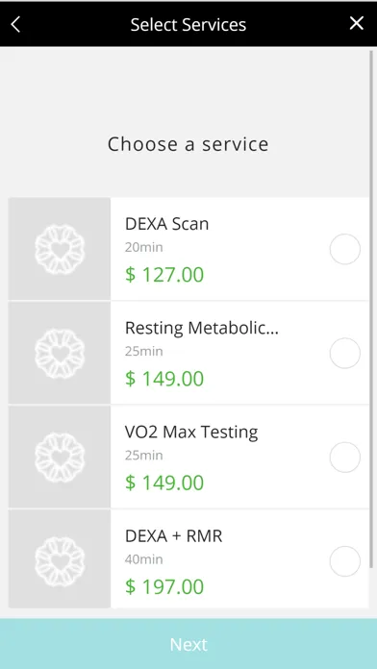
Task: Go back using the left arrow icon
Action: click(15, 24)
